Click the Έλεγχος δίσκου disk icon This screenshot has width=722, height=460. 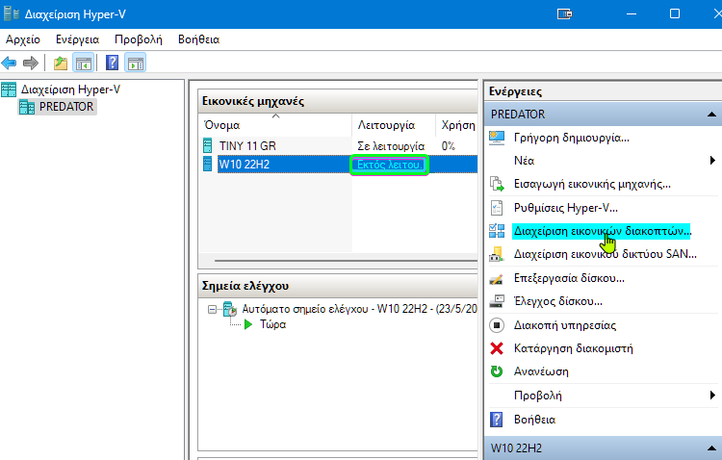pos(497,301)
